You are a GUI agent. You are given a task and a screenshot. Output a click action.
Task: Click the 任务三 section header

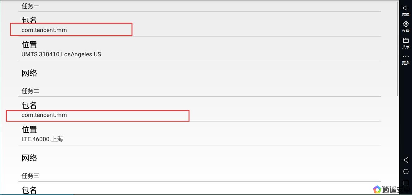point(30,176)
